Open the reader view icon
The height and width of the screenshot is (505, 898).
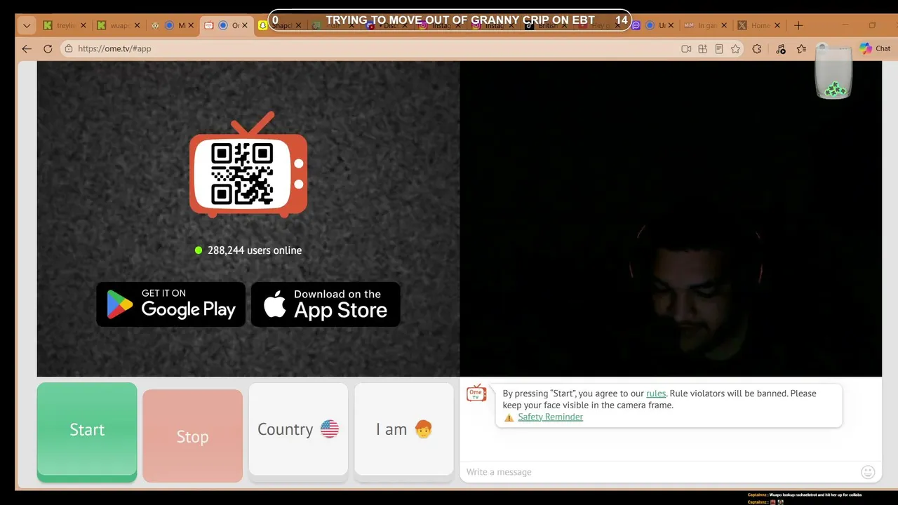[x=719, y=49]
